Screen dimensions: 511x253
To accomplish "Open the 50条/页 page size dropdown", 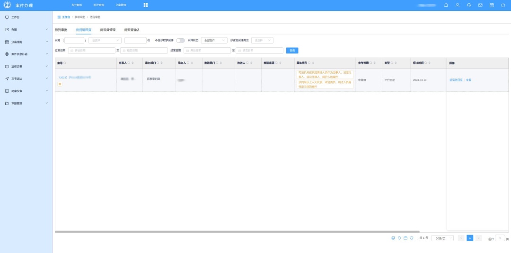I will [442, 238].
